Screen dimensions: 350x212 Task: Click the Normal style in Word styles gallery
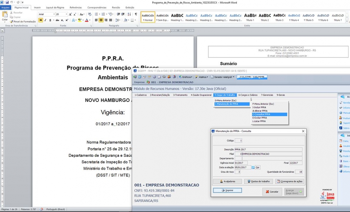148,17
